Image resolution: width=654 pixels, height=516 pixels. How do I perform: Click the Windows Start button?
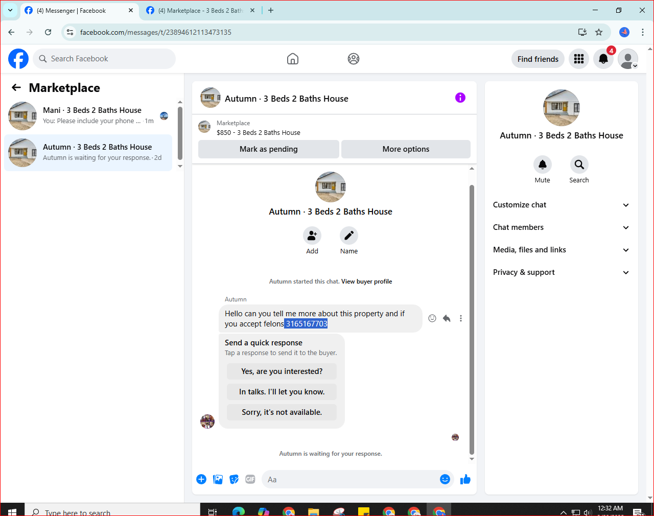[12, 511]
